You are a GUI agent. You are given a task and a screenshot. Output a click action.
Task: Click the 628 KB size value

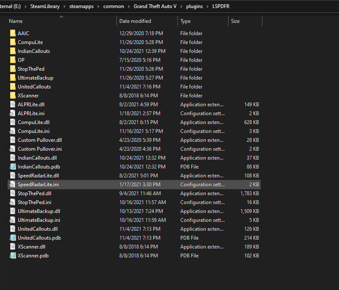pyautogui.click(x=251, y=122)
